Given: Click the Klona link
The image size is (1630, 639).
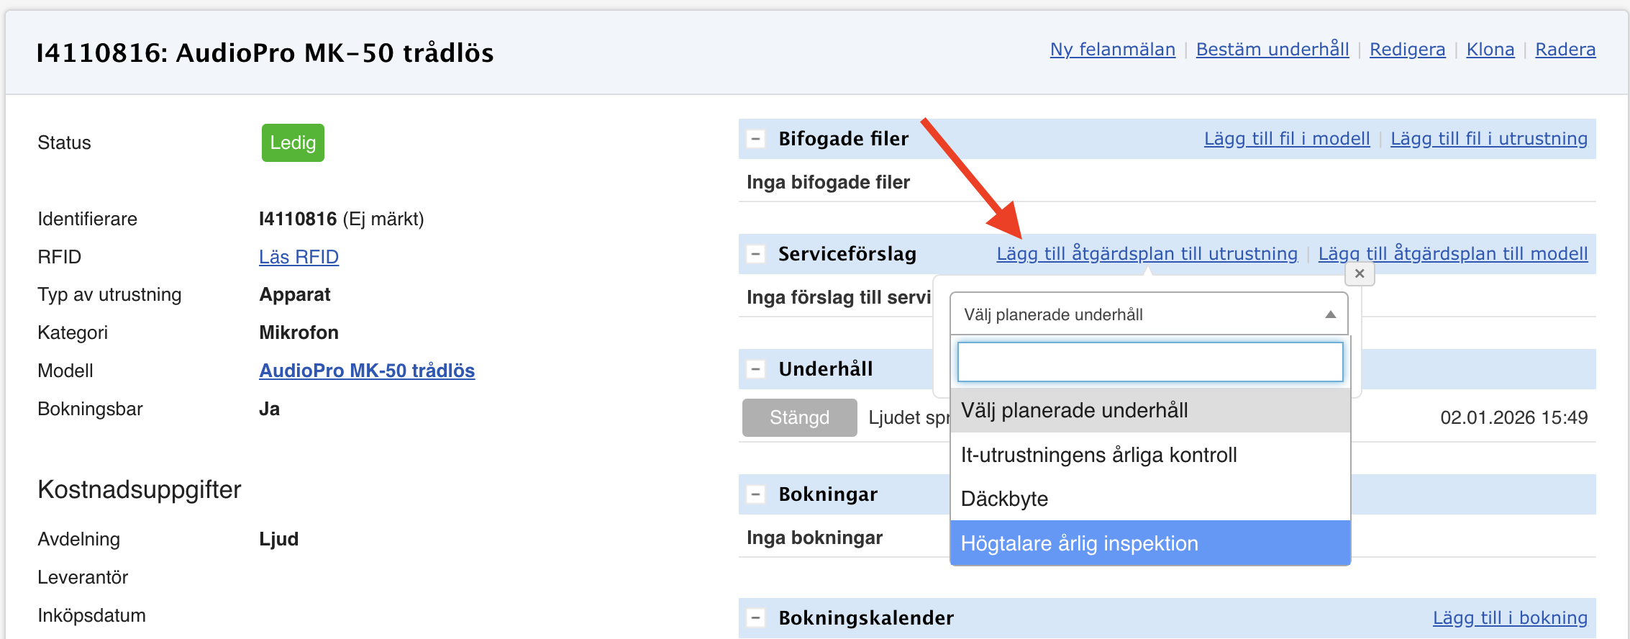Looking at the screenshot, I should pyautogui.click(x=1490, y=50).
